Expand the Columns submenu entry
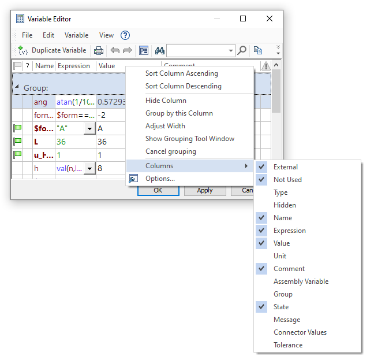Image resolution: width=374 pixels, height=363 pixels. 190,166
